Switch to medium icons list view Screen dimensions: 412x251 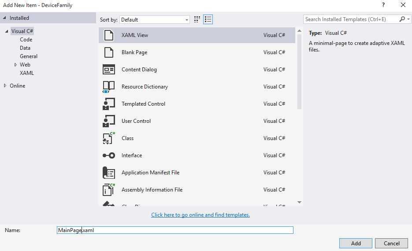[208, 19]
